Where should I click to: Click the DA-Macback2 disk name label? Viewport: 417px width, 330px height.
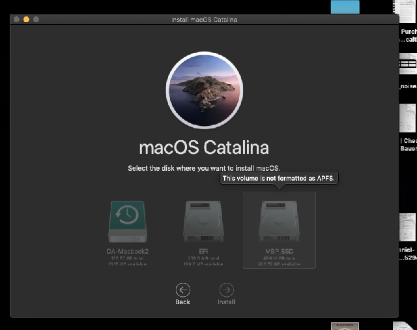click(128, 251)
